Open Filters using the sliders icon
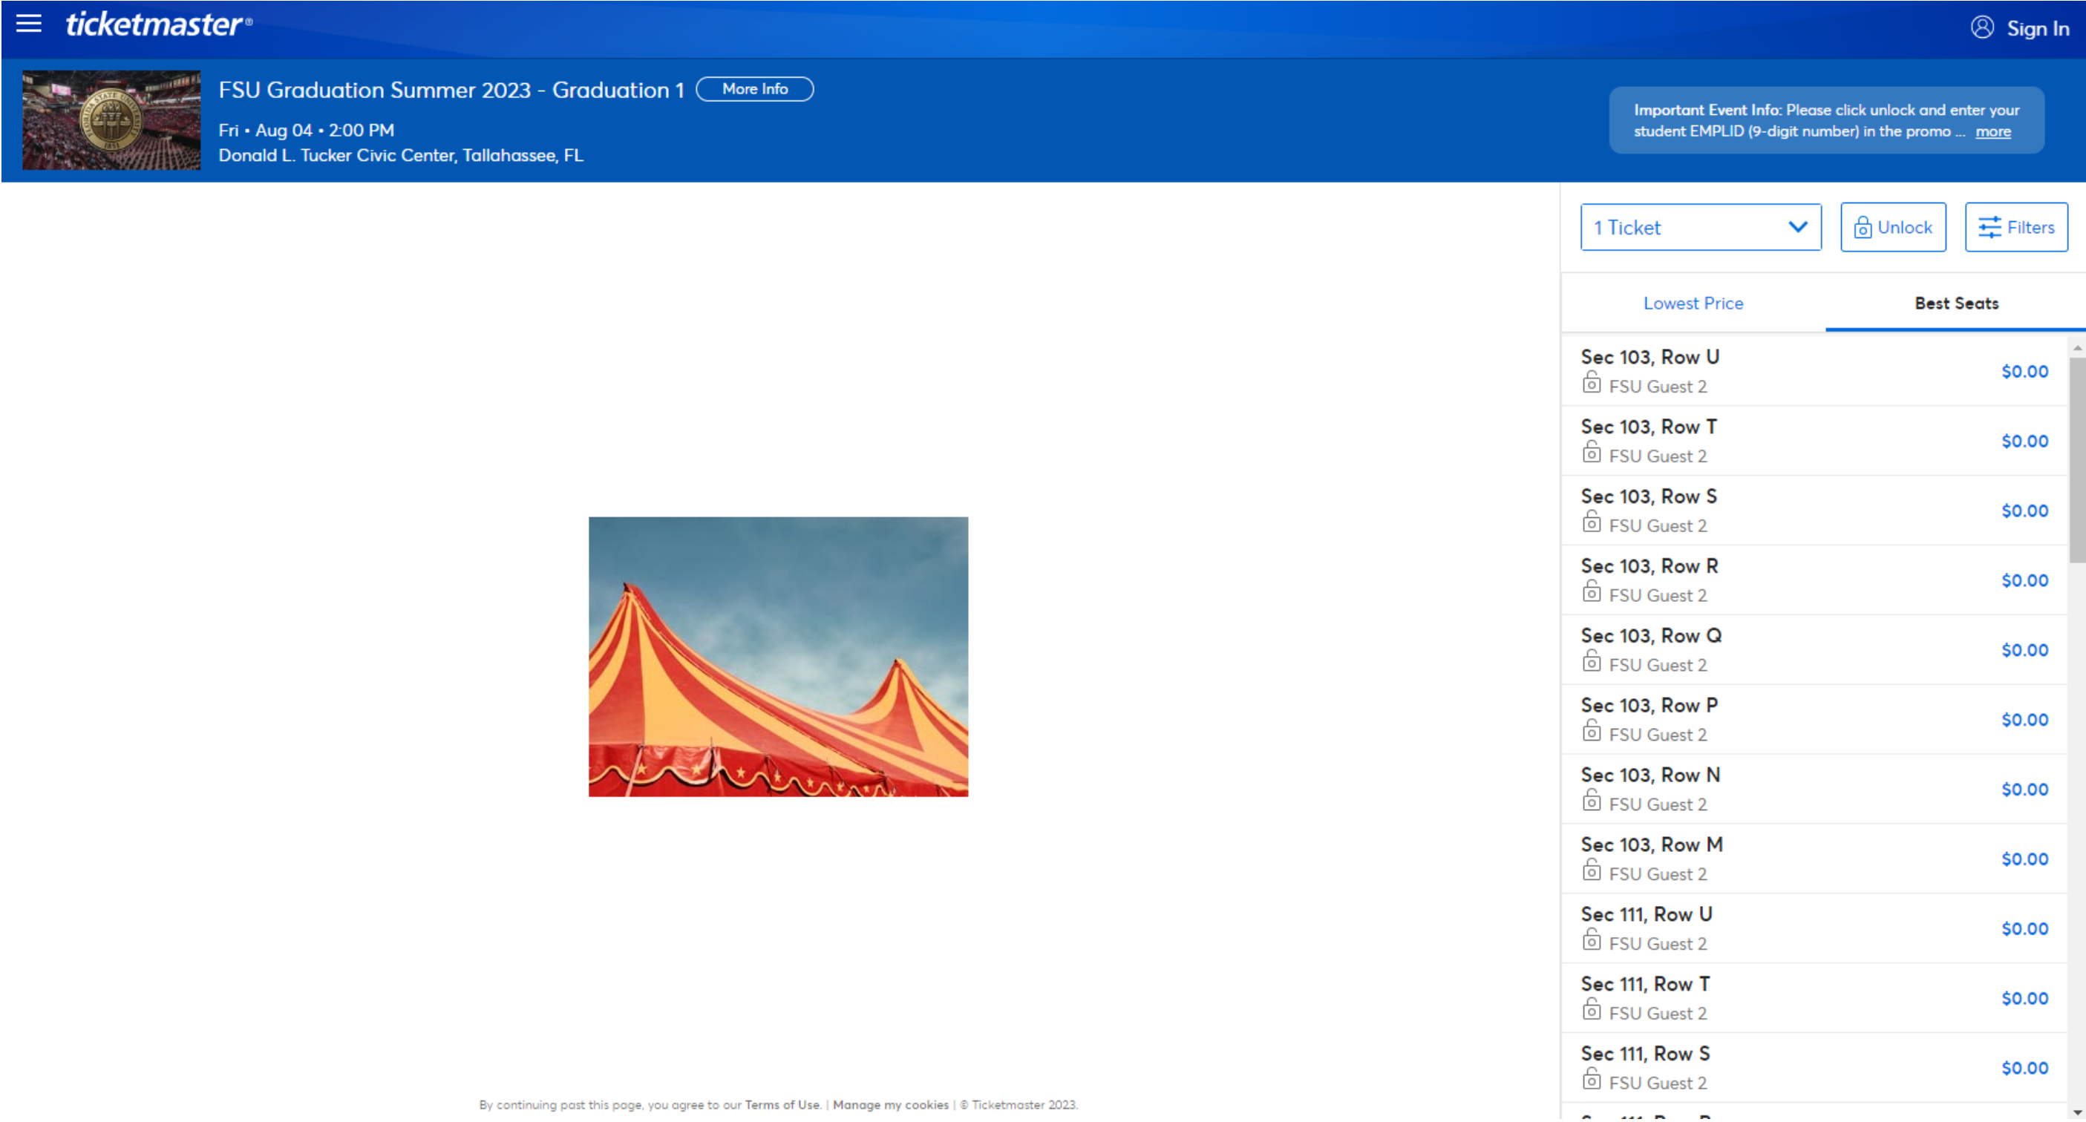This screenshot has width=2086, height=1122. 1990,228
